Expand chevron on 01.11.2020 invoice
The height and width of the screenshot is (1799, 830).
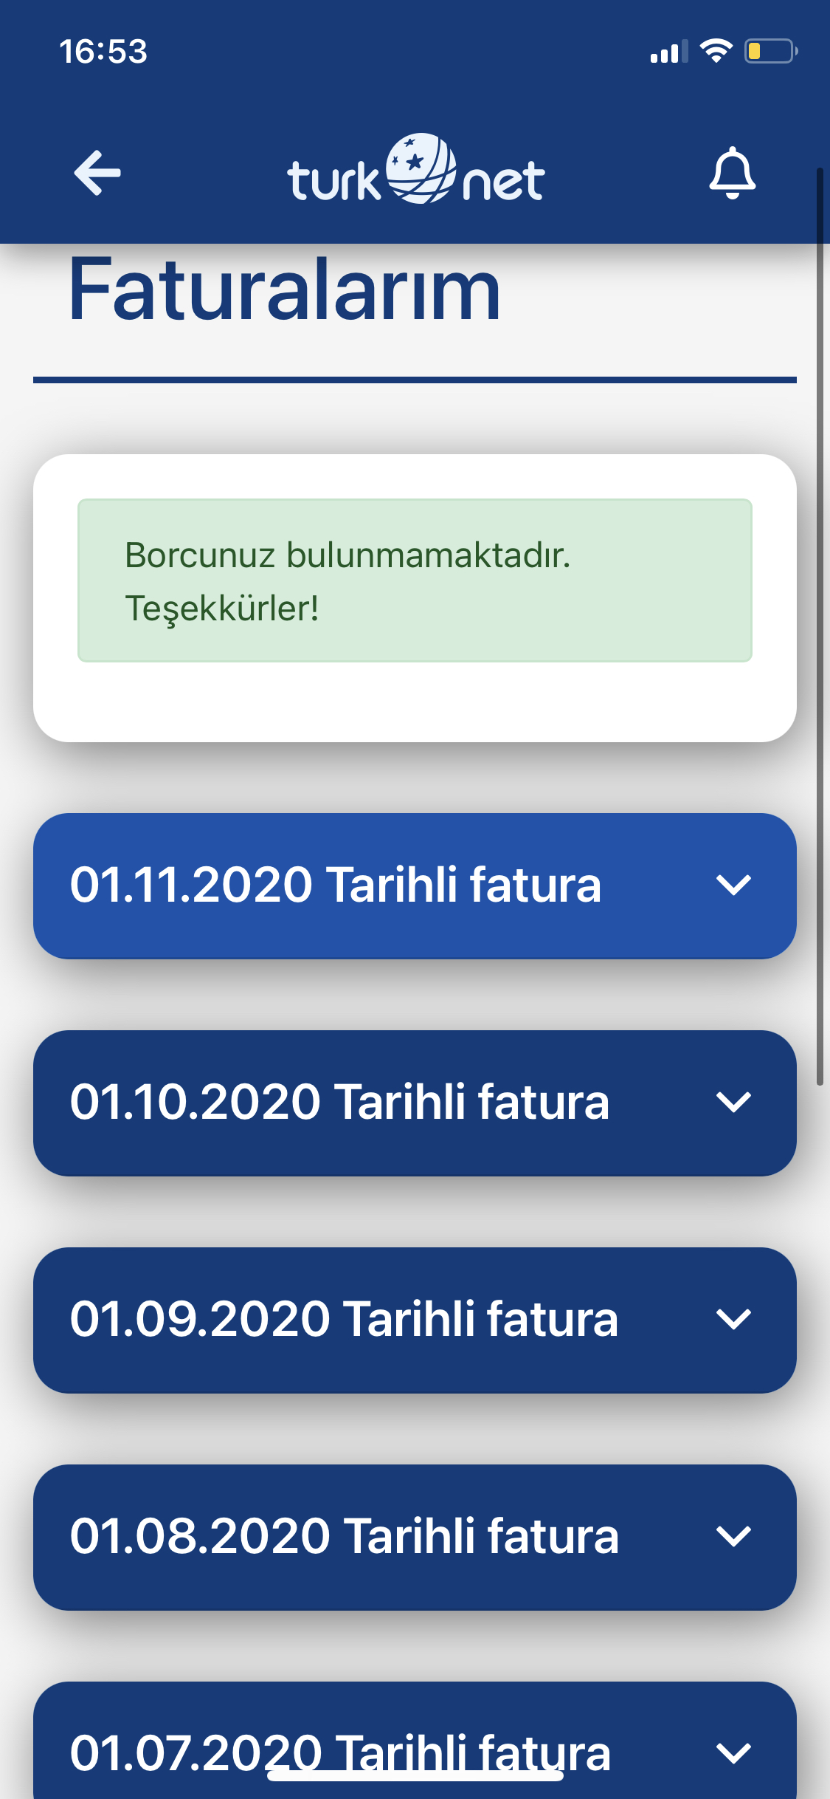pyautogui.click(x=733, y=885)
